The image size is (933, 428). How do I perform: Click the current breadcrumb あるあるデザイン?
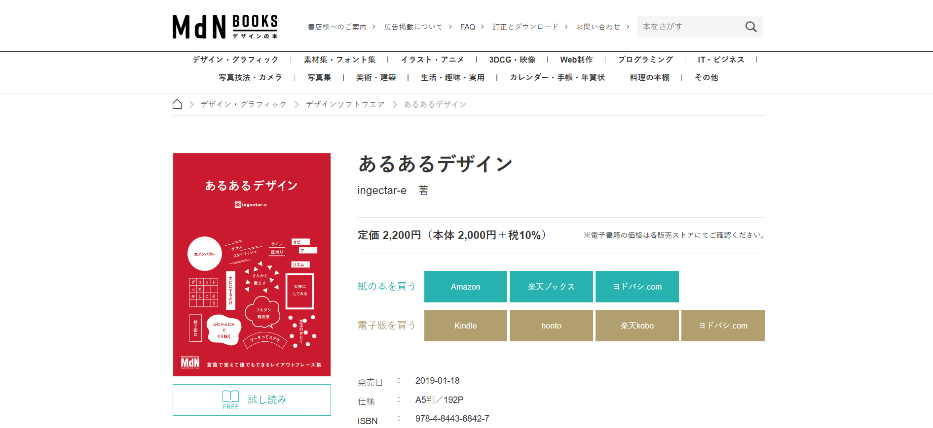[x=435, y=104]
